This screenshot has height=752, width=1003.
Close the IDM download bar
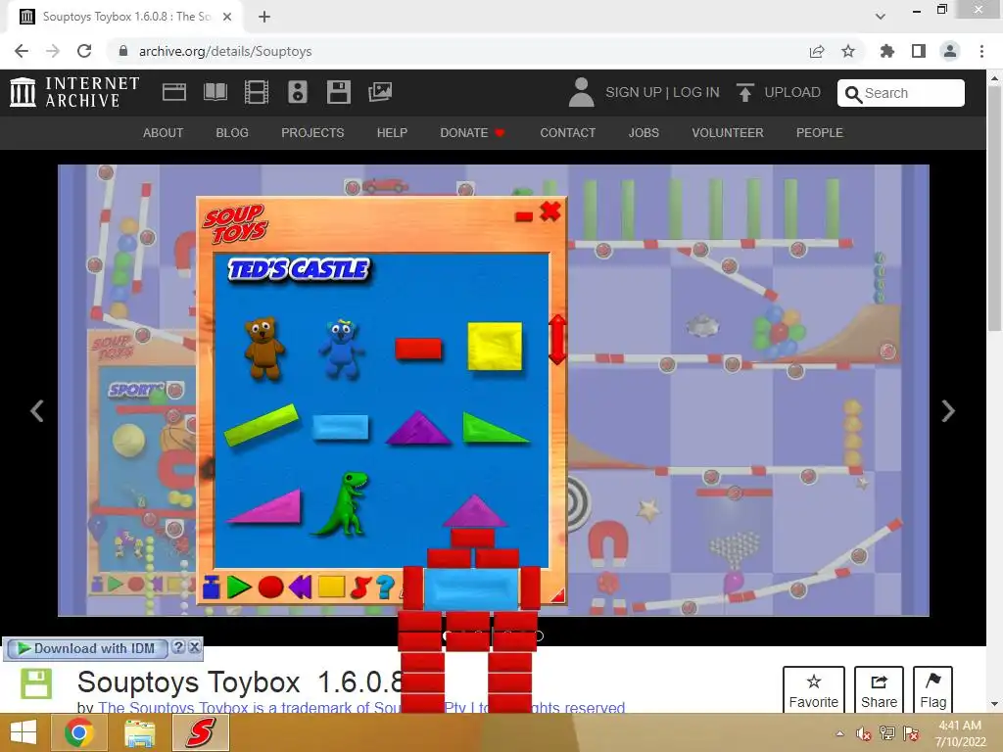(195, 647)
